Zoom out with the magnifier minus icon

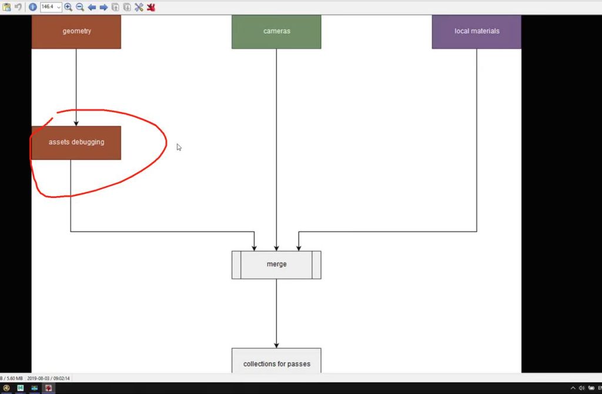(80, 7)
